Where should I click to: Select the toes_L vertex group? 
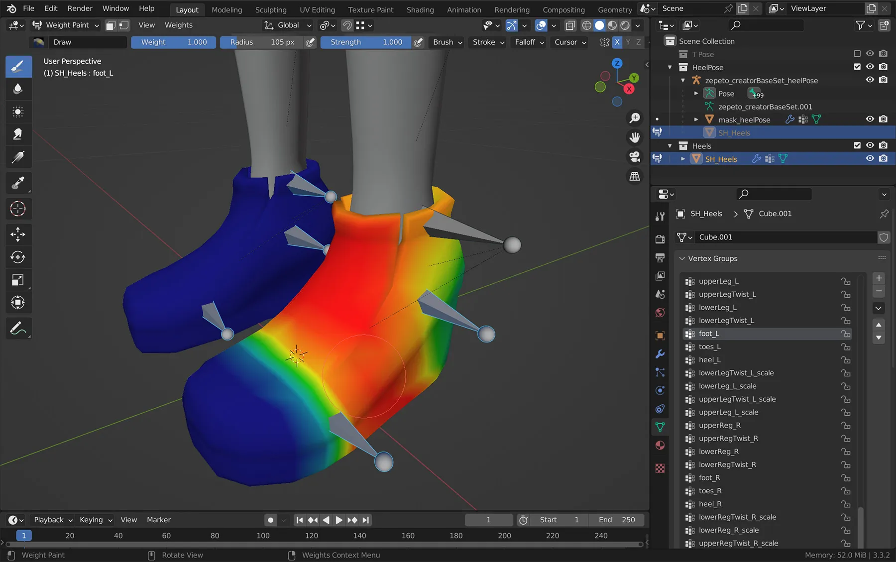pos(768,346)
